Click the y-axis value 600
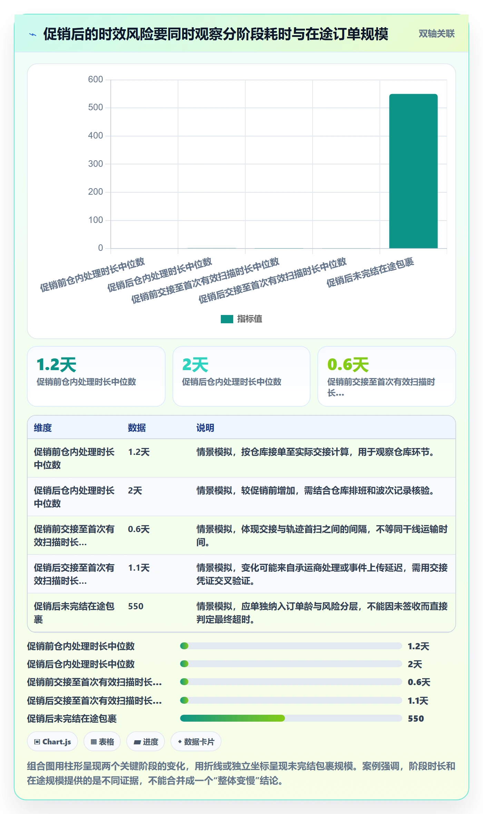Image resolution: width=483 pixels, height=814 pixels. pos(96,80)
